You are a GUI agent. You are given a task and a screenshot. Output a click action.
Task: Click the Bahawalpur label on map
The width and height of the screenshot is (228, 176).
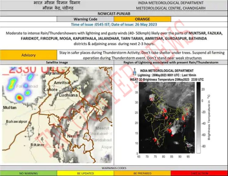[17, 121]
